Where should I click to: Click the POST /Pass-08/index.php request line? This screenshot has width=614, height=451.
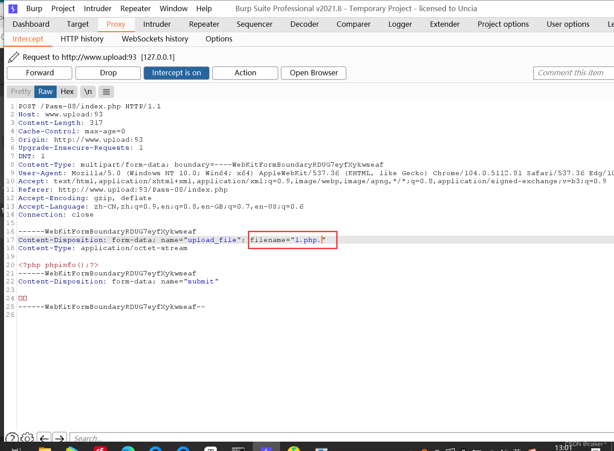click(x=90, y=107)
